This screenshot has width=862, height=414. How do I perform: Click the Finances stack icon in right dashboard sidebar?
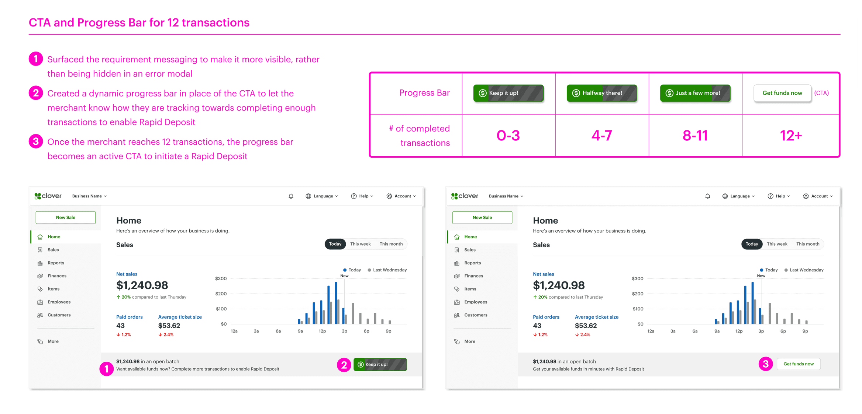click(x=457, y=276)
